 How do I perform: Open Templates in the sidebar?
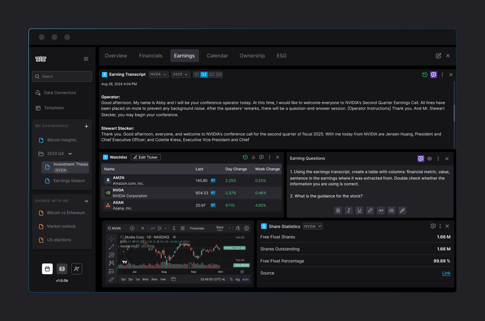coord(50,108)
